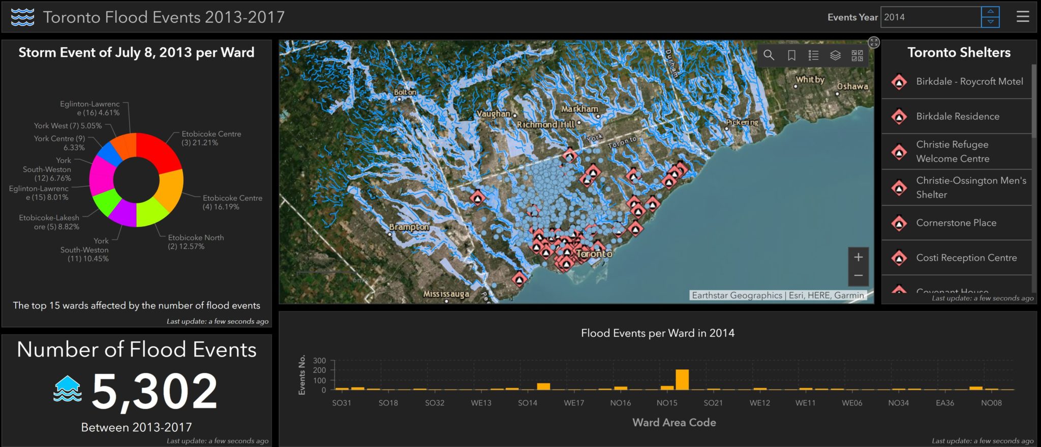The image size is (1041, 447).
Task: Click the Oshawa label on map
Action: click(x=852, y=86)
